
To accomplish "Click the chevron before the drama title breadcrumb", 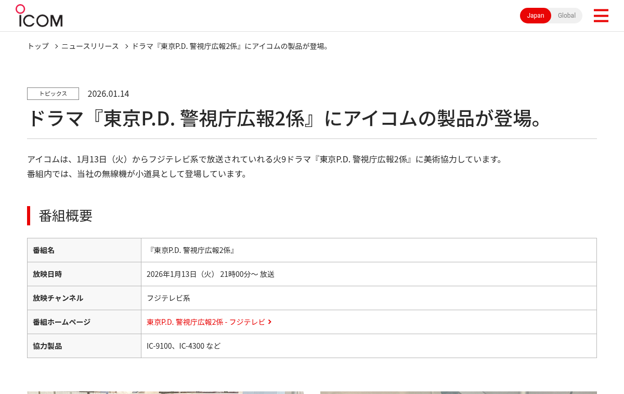I will (x=126, y=46).
